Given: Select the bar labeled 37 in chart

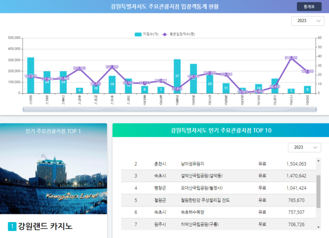Looking at the screenshot, I should pyautogui.click(x=177, y=76).
